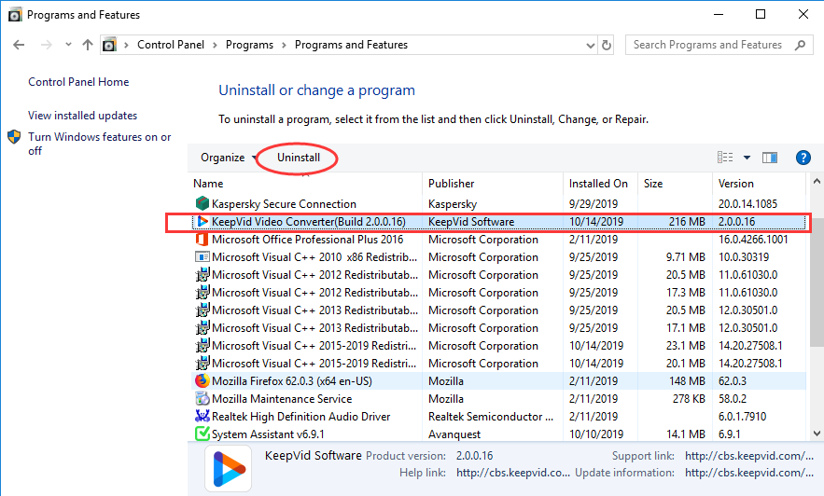Select Programs in the breadcrumb
Viewport: 824px width, 496px height.
(x=249, y=45)
